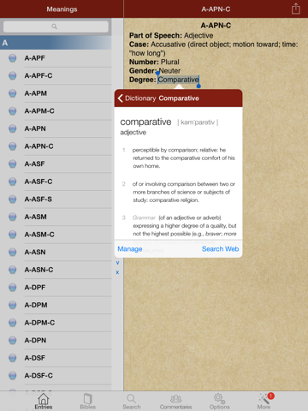Select the A-DPN entry text

click(x=35, y=340)
